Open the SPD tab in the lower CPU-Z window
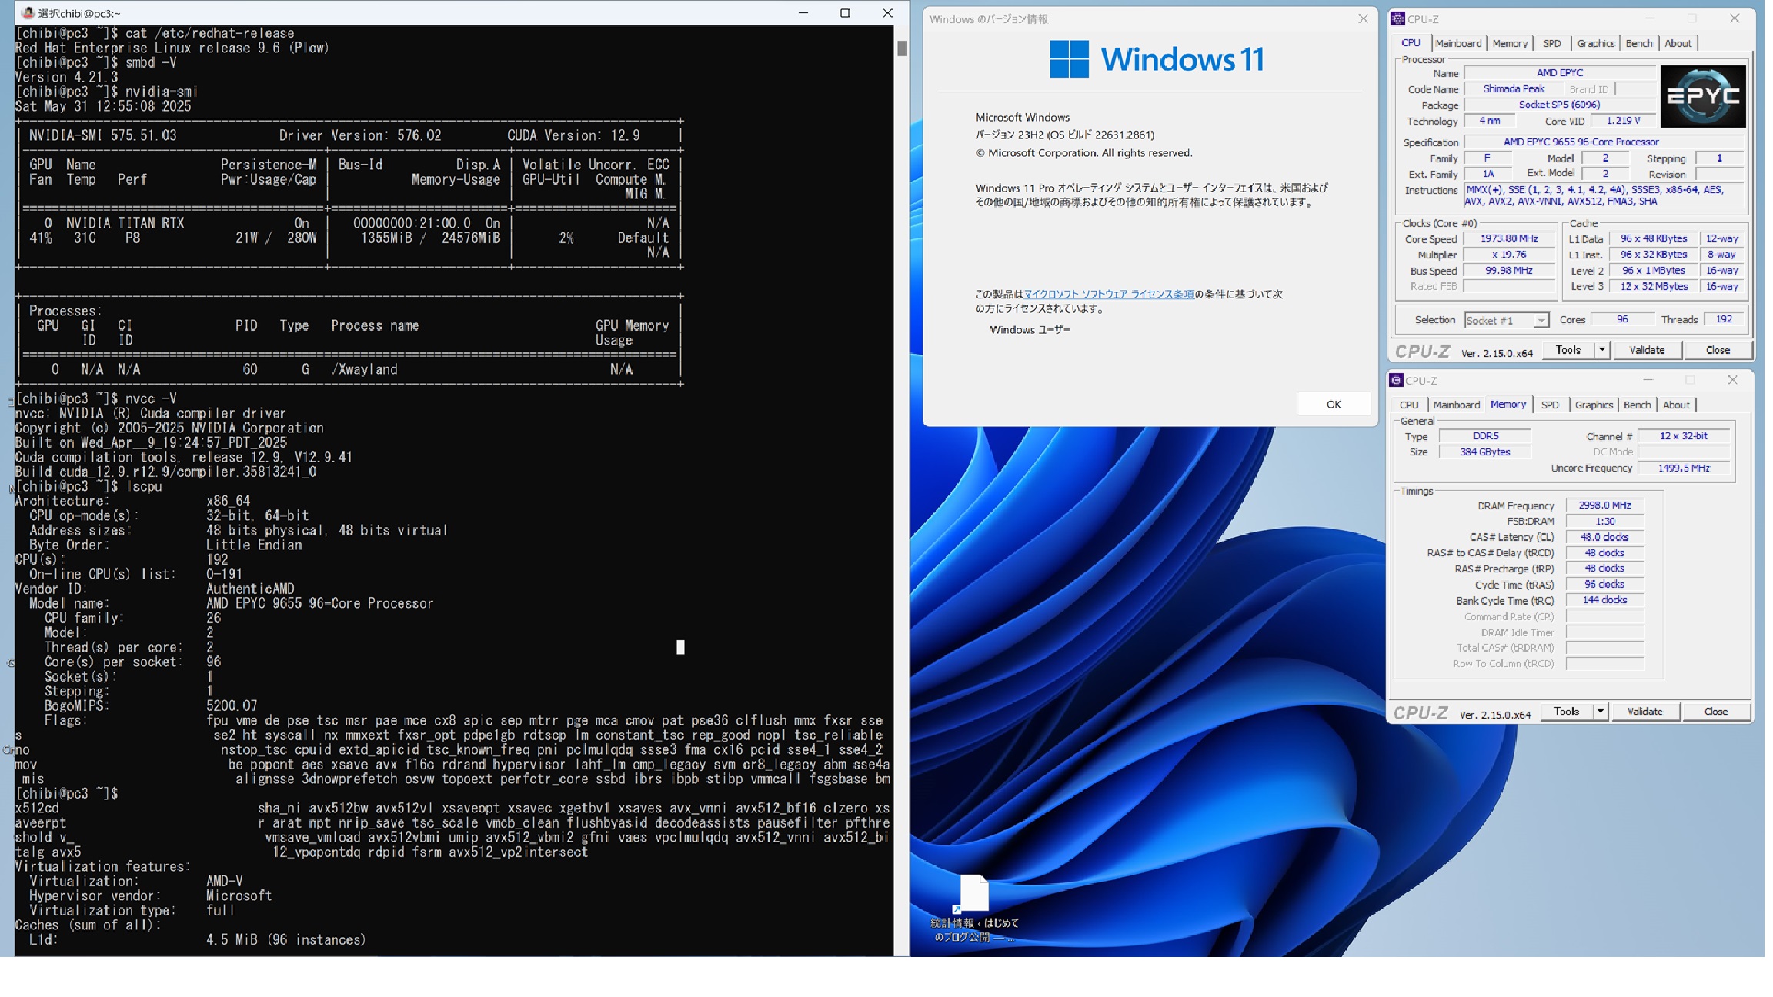The height and width of the screenshot is (997, 1773). click(x=1550, y=405)
